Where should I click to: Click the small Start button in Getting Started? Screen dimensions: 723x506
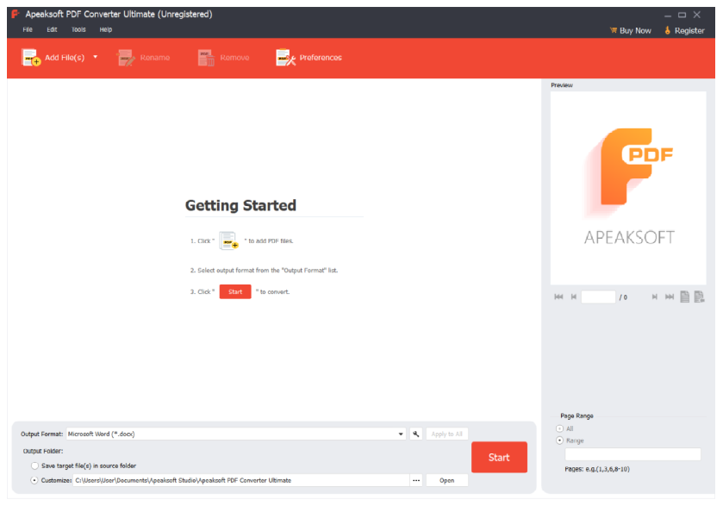pyautogui.click(x=235, y=291)
